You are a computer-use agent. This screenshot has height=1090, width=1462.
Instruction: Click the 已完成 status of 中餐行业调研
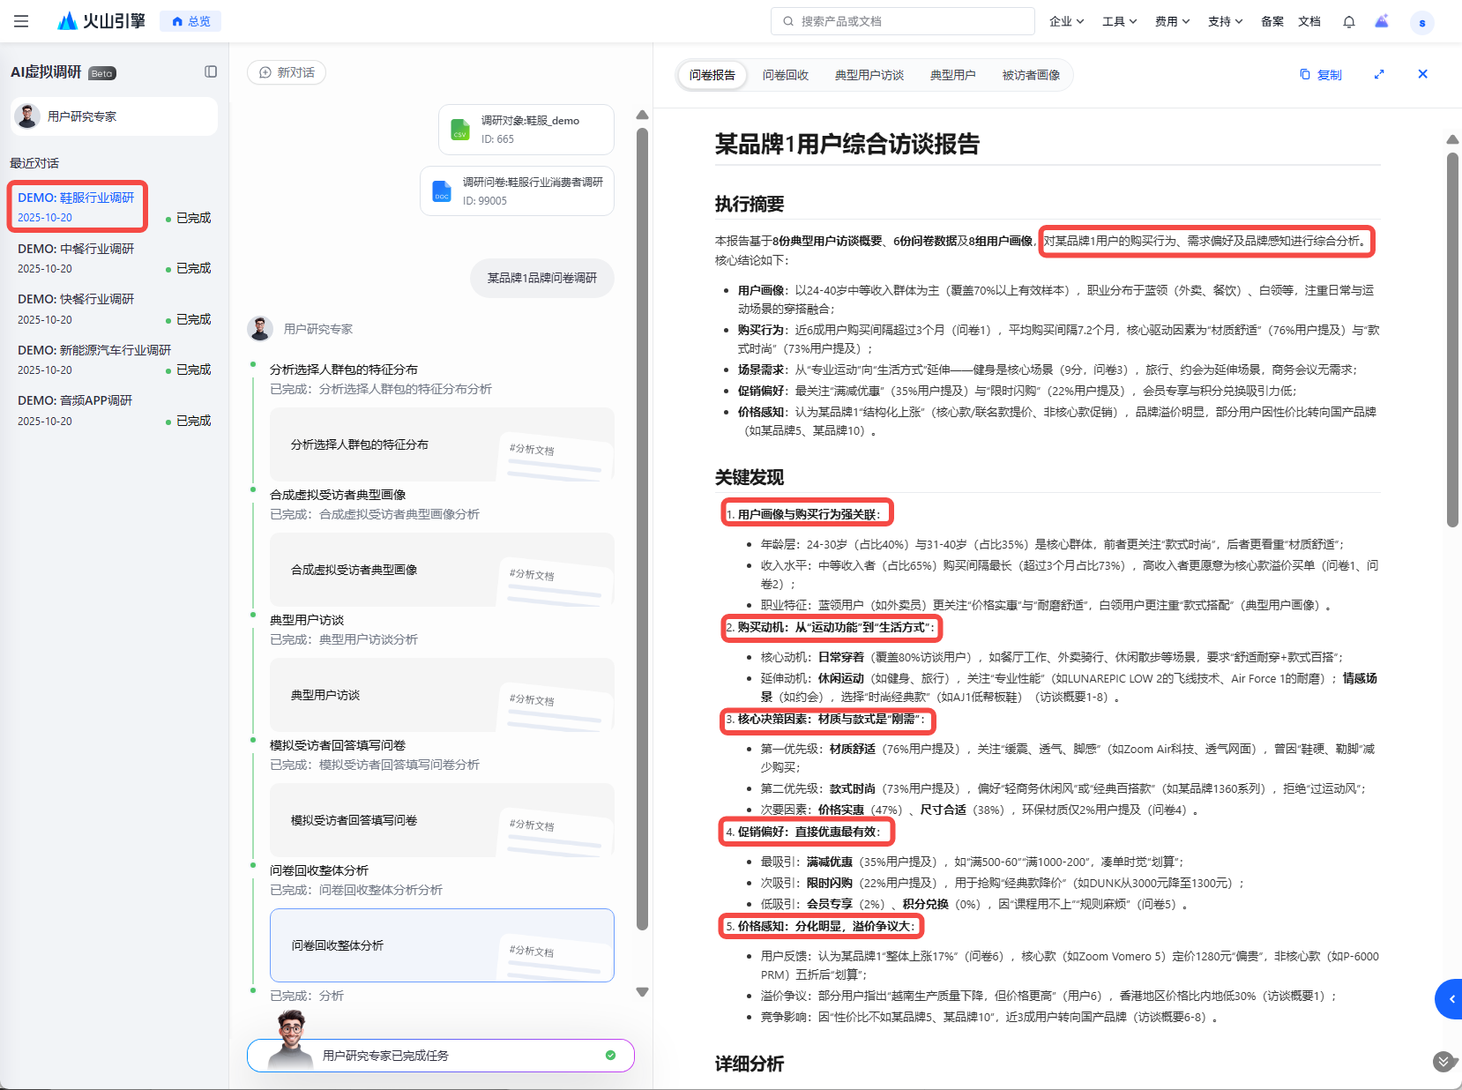[189, 268]
